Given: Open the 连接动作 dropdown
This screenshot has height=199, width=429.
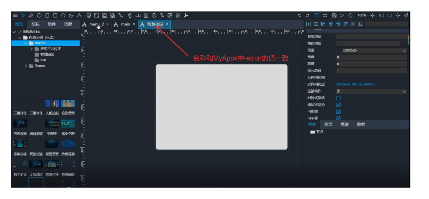Looking at the screenshot, I should pyautogui.click(x=371, y=91).
